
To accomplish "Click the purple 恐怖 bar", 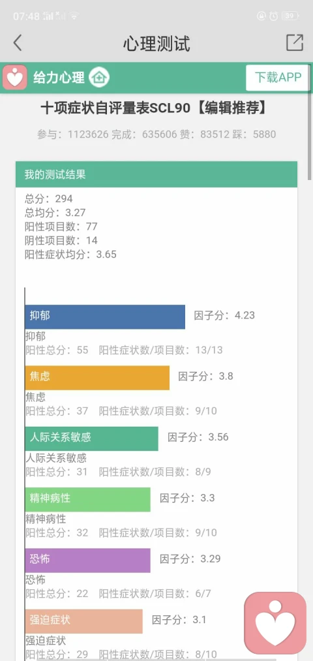I will (x=87, y=561).
